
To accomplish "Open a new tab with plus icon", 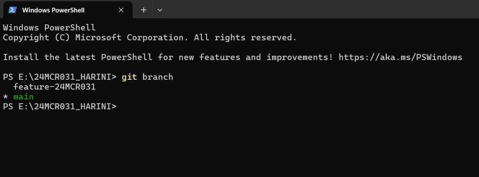I will [144, 10].
